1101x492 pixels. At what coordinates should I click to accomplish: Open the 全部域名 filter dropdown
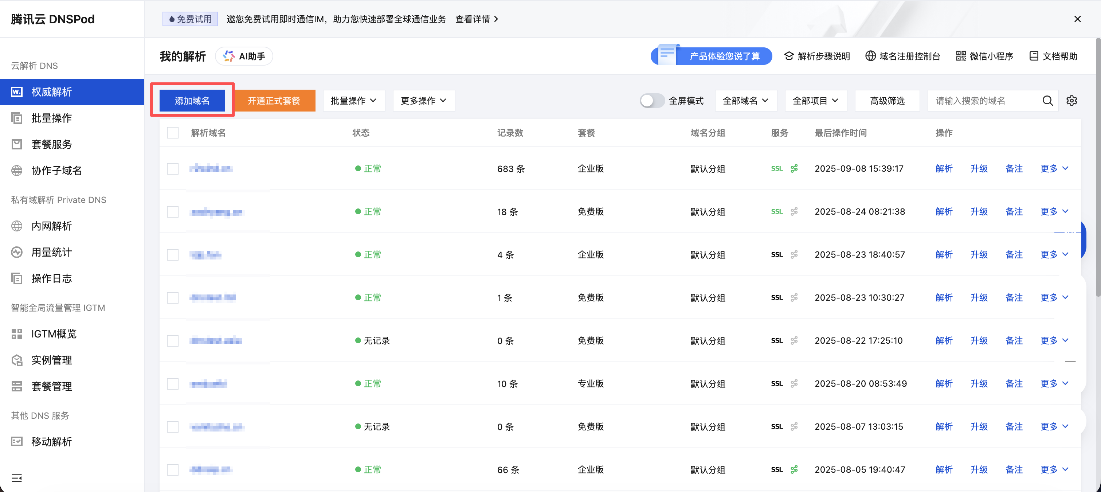click(x=745, y=101)
